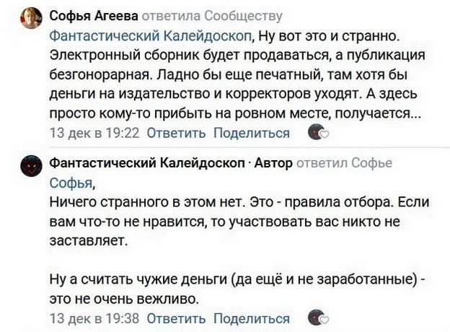This screenshot has width=450, height=332.
Task: Open Софья Агеева's profile by name
Action: (93, 16)
